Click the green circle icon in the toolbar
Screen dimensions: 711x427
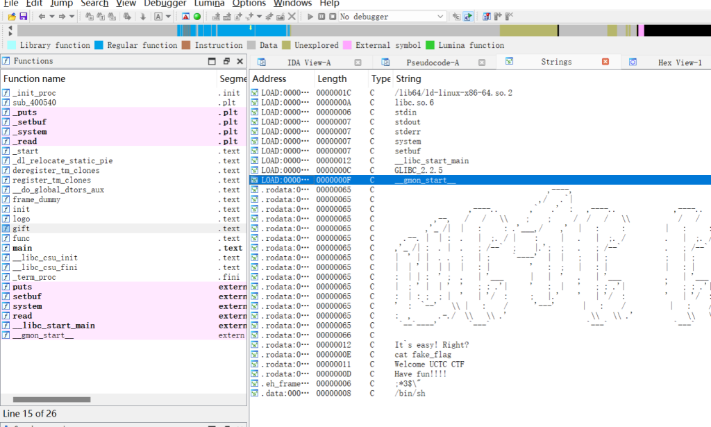tap(197, 16)
